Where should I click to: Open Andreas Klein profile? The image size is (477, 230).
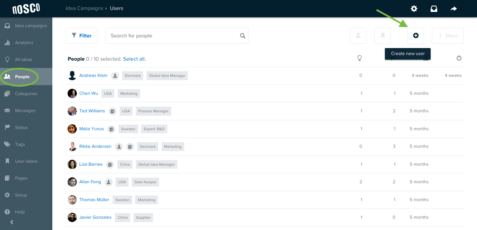tap(93, 76)
